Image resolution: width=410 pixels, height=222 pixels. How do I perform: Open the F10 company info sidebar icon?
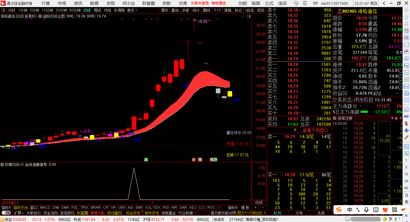coord(406,66)
